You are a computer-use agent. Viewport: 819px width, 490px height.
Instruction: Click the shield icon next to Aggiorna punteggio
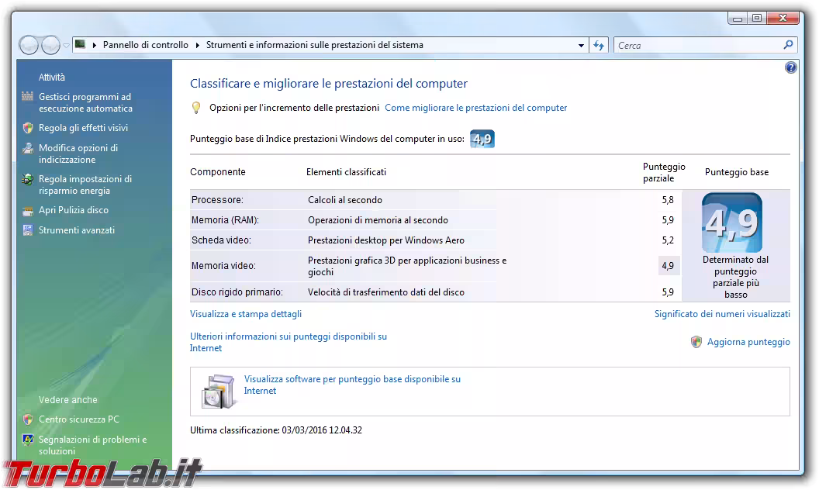coord(696,342)
